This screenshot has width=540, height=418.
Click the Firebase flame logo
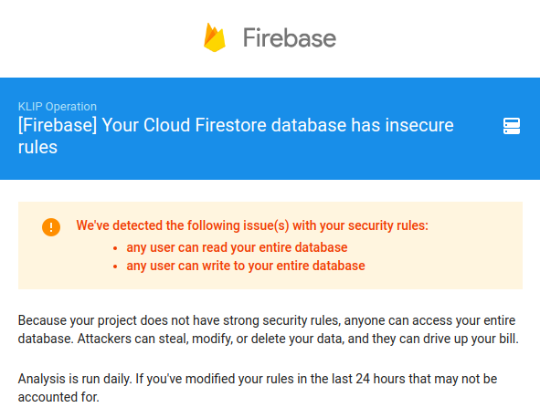pyautogui.click(x=215, y=37)
